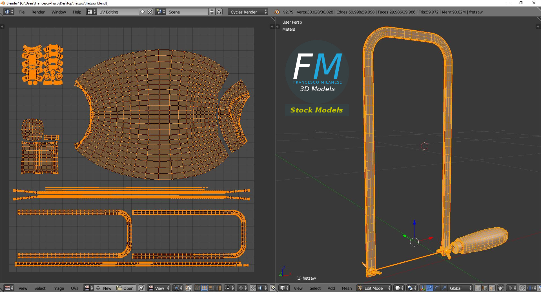The height and width of the screenshot is (292, 541).
Task: Click the Open image button
Action: tap(125, 288)
